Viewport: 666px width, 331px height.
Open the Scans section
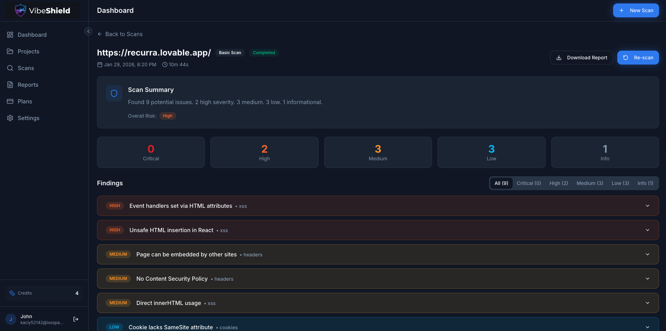tap(26, 68)
